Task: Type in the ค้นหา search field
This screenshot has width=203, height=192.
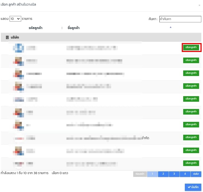Action: (180, 19)
